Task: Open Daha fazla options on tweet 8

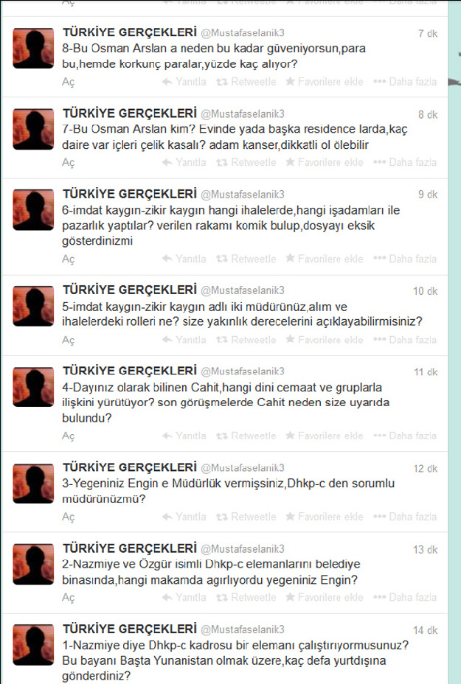Action: pos(405,82)
